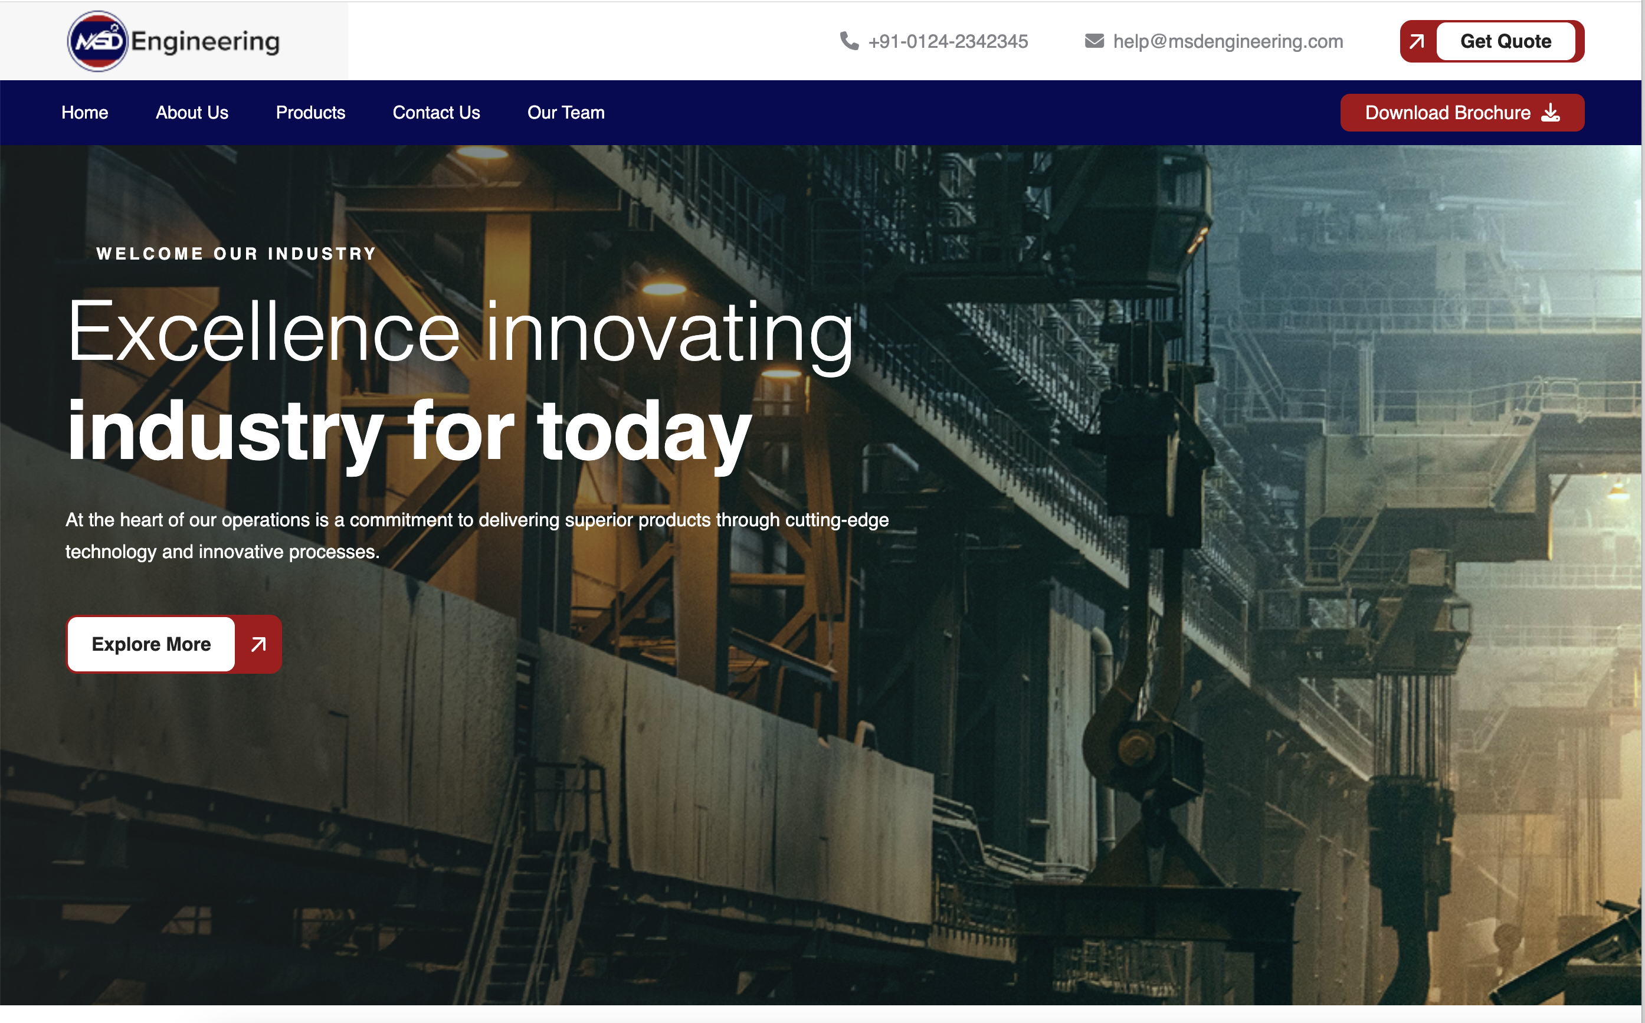This screenshot has width=1645, height=1023.
Task: Click the MSD Engineering logo
Action: 98,41
